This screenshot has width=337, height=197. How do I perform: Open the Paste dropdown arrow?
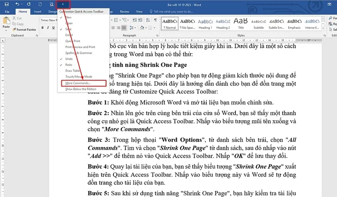[x=6, y=30]
